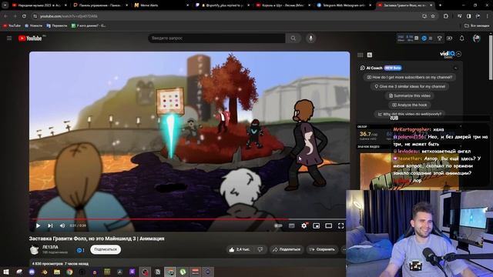
Task: Switch player to miniplayer mode
Action: pos(317,225)
